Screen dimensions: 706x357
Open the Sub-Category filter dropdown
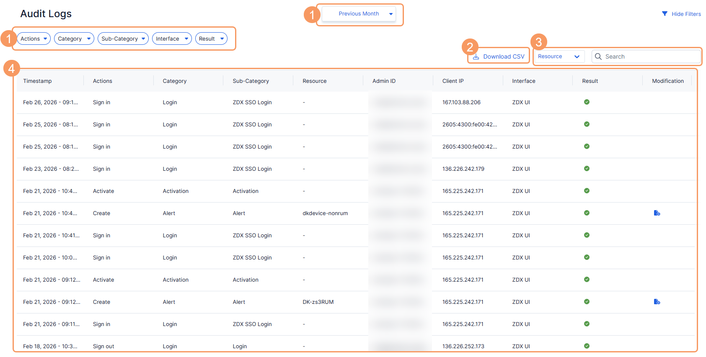pos(123,39)
